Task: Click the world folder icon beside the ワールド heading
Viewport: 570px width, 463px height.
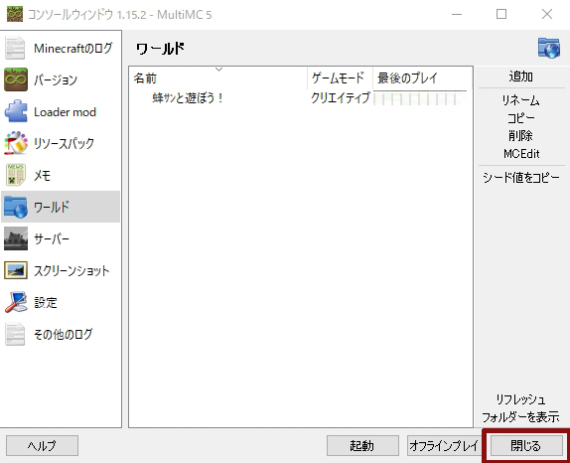Action: 549,48
